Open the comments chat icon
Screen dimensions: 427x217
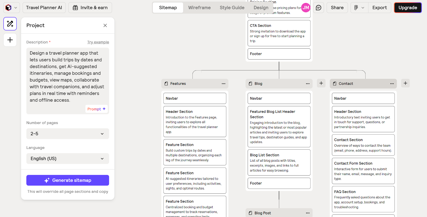coord(318,8)
